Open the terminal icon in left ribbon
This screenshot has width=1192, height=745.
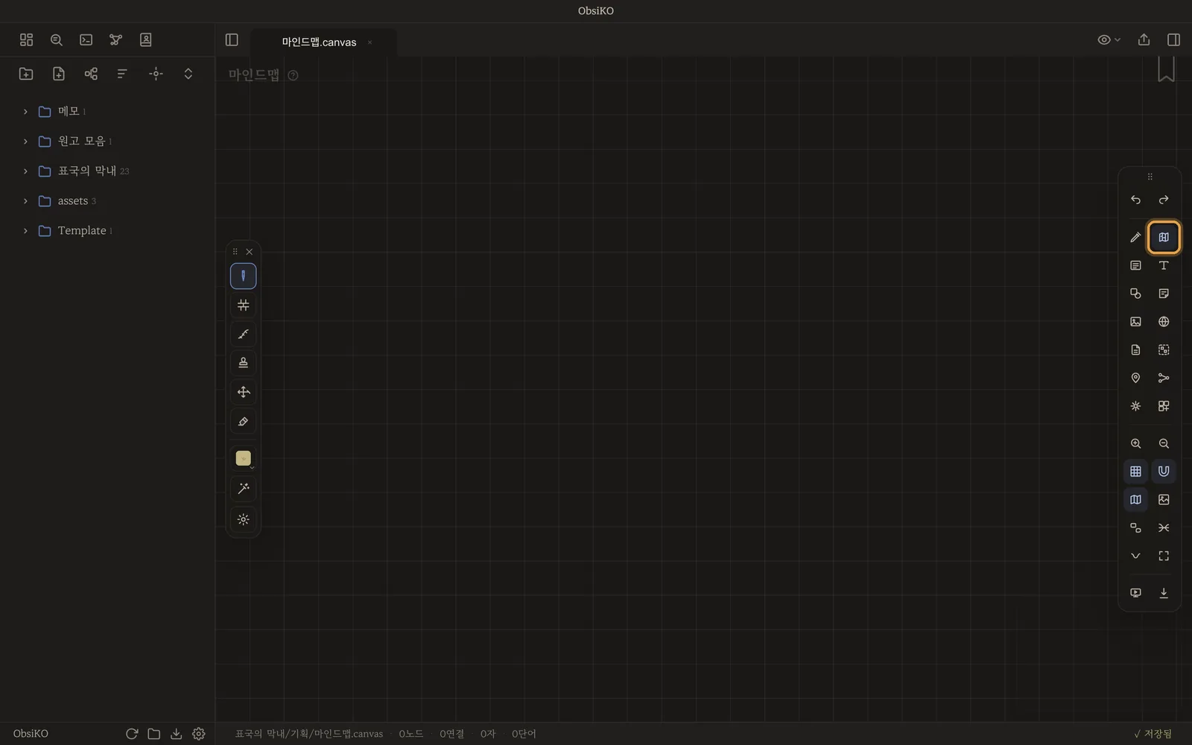86,39
